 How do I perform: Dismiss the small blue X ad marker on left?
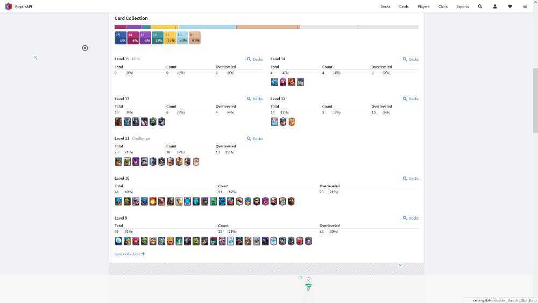(x=36, y=58)
